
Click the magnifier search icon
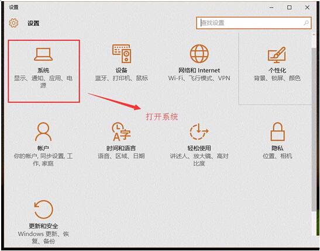pyautogui.click(x=306, y=23)
